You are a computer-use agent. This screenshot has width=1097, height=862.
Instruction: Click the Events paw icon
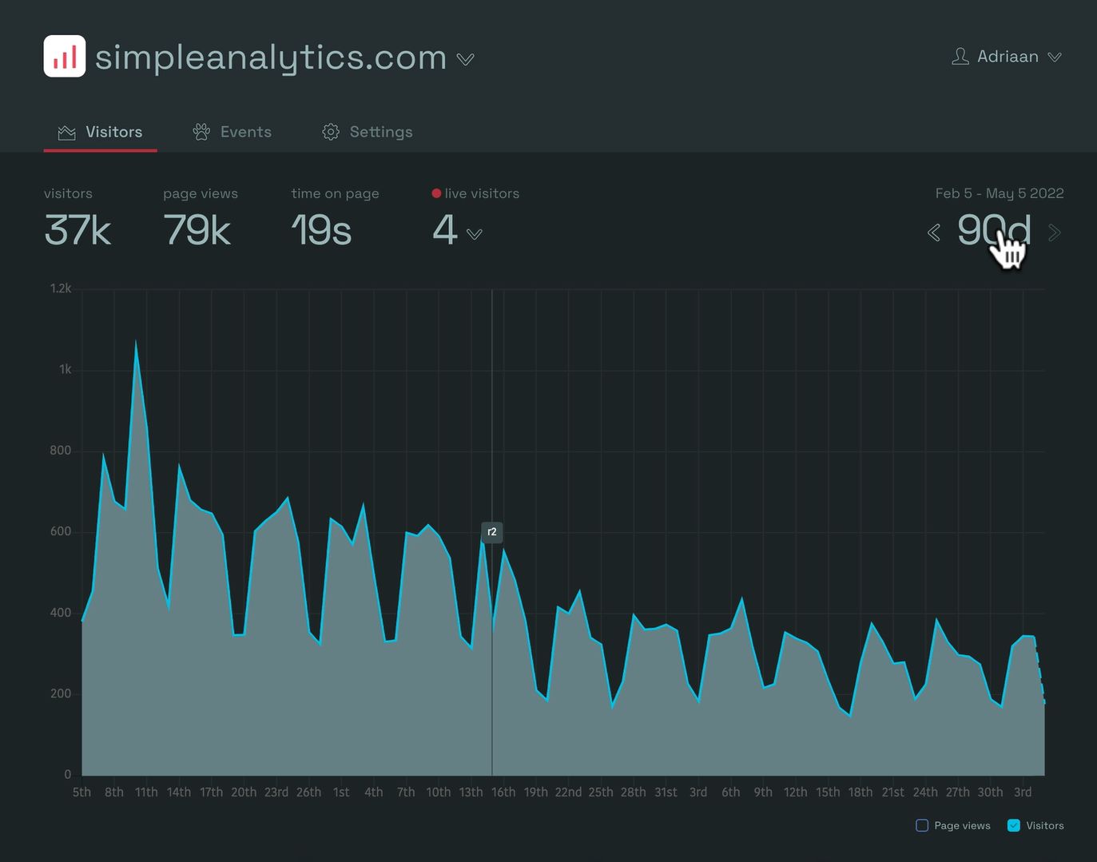point(201,131)
